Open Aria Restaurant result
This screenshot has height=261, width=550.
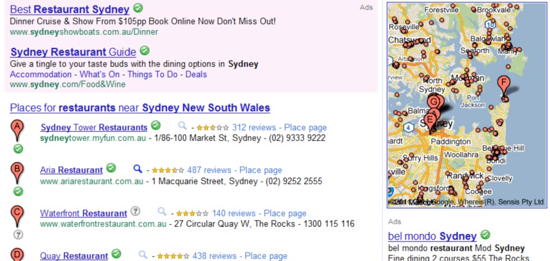[x=71, y=170]
